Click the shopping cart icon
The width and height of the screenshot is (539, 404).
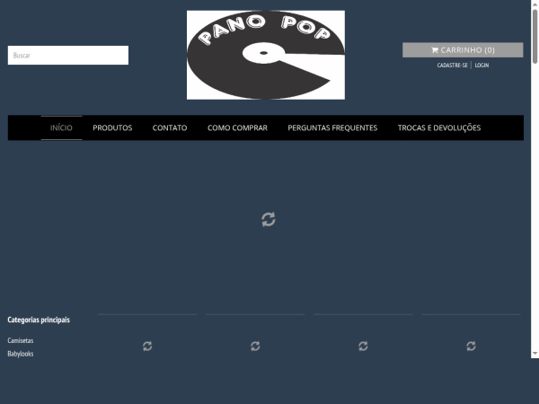(x=435, y=50)
